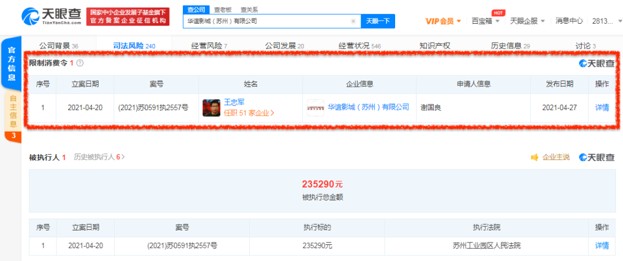Clear the search box with the X icon
Viewport: 623px width, 261px height.
(x=353, y=21)
